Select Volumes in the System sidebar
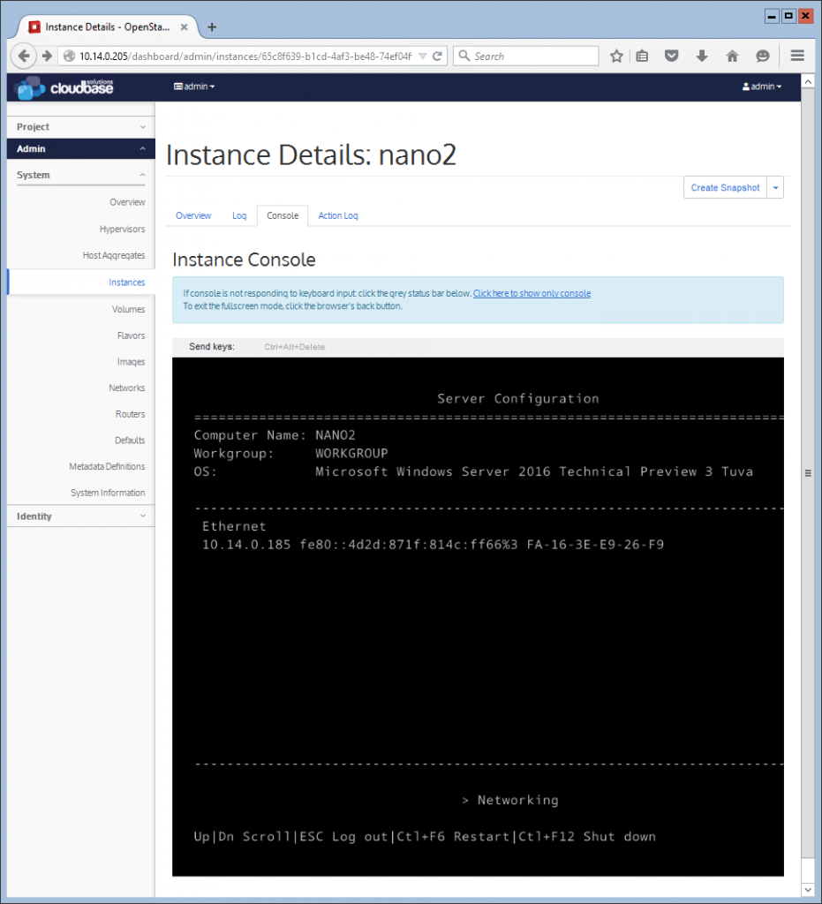The image size is (822, 904). pos(129,309)
